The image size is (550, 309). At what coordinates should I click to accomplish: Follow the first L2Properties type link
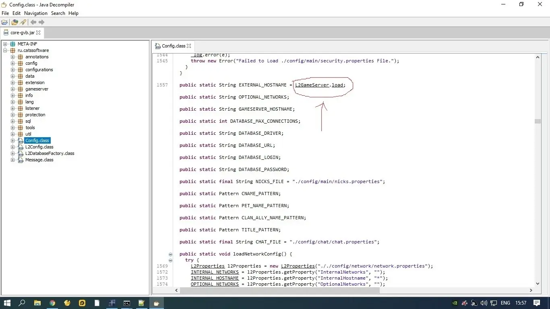coord(208,266)
